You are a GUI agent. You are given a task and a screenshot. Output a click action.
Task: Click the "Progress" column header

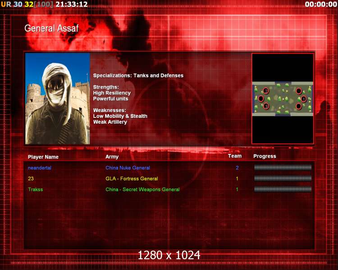[x=265, y=156]
